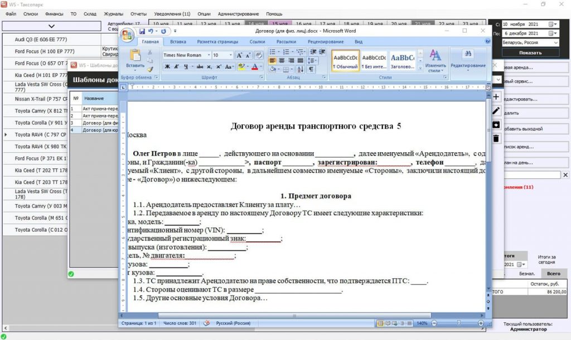Open the font size 10 dropdown
571x340 pixels.
(230, 55)
